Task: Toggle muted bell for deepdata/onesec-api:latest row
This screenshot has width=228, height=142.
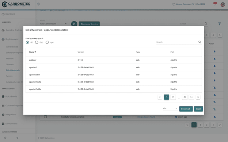Action: (214, 117)
